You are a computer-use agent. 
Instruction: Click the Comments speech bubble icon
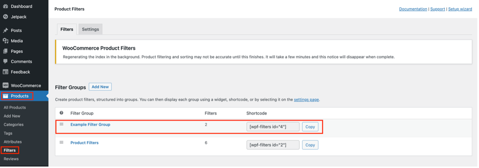[x=6, y=62]
